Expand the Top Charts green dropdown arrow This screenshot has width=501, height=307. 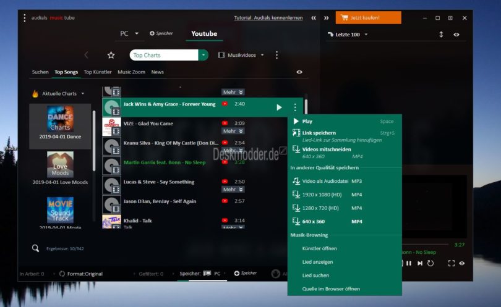click(203, 55)
